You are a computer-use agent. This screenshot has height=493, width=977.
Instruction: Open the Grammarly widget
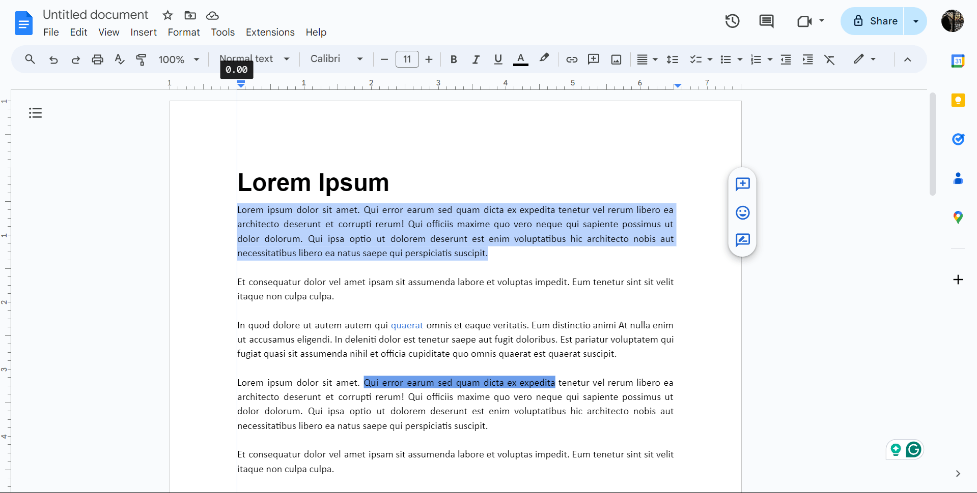[x=914, y=449]
